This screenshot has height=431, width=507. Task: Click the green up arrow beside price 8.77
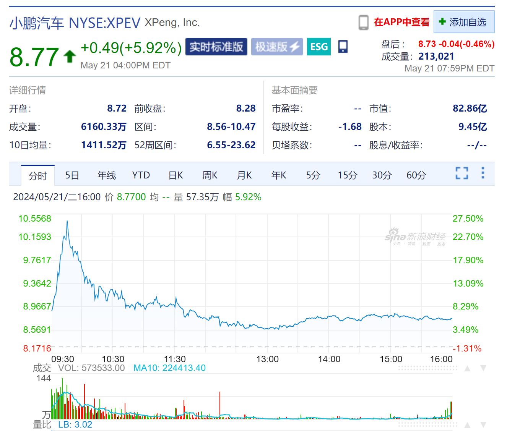click(x=69, y=55)
